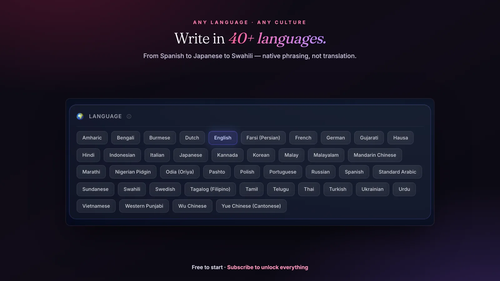
Task: Select Swedish language option
Action: click(165, 189)
